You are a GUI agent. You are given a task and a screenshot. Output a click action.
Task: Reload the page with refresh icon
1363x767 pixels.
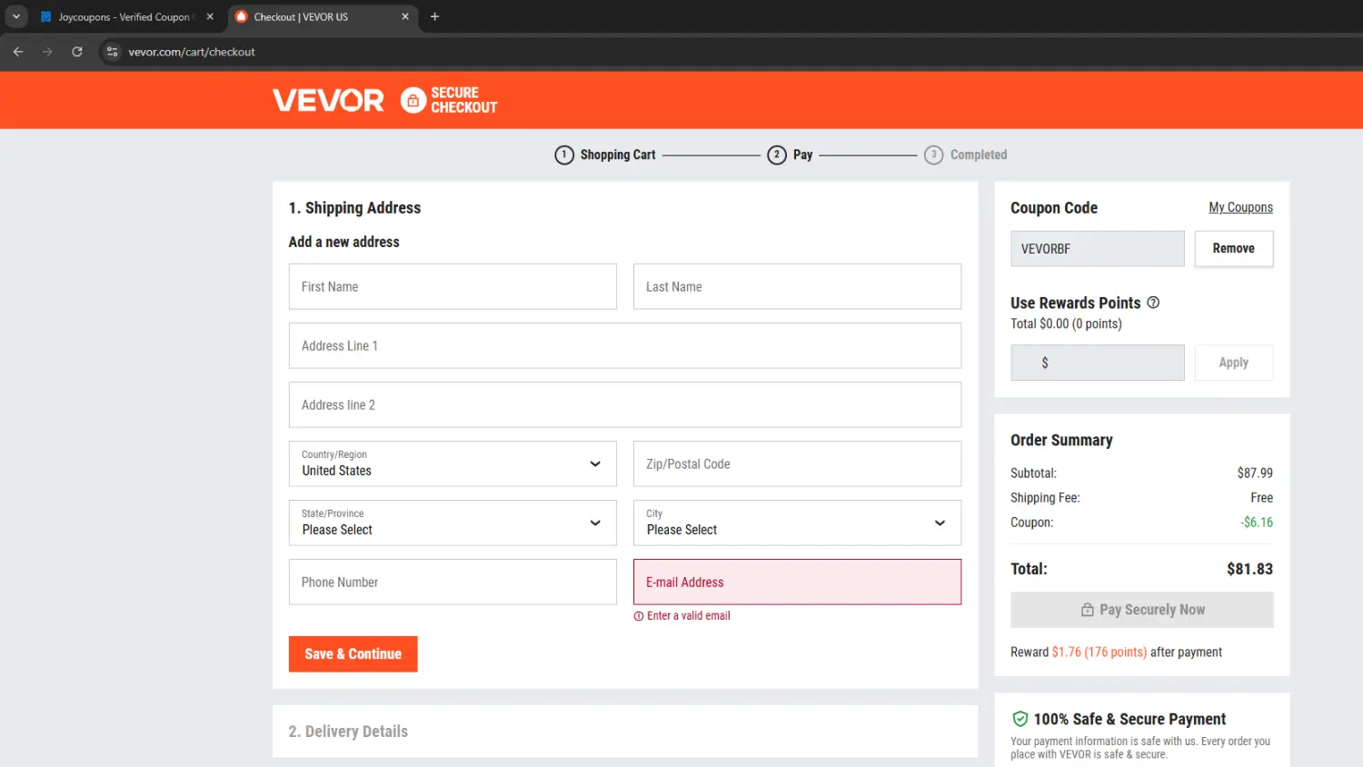tap(77, 52)
